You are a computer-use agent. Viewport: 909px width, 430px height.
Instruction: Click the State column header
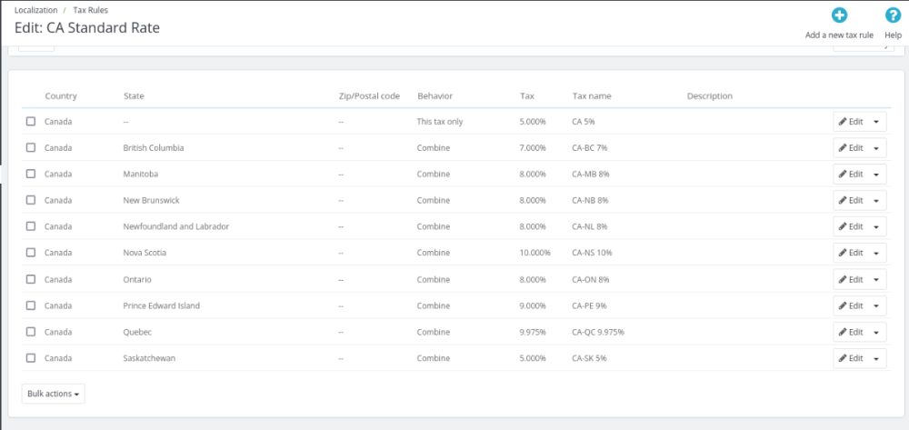134,96
